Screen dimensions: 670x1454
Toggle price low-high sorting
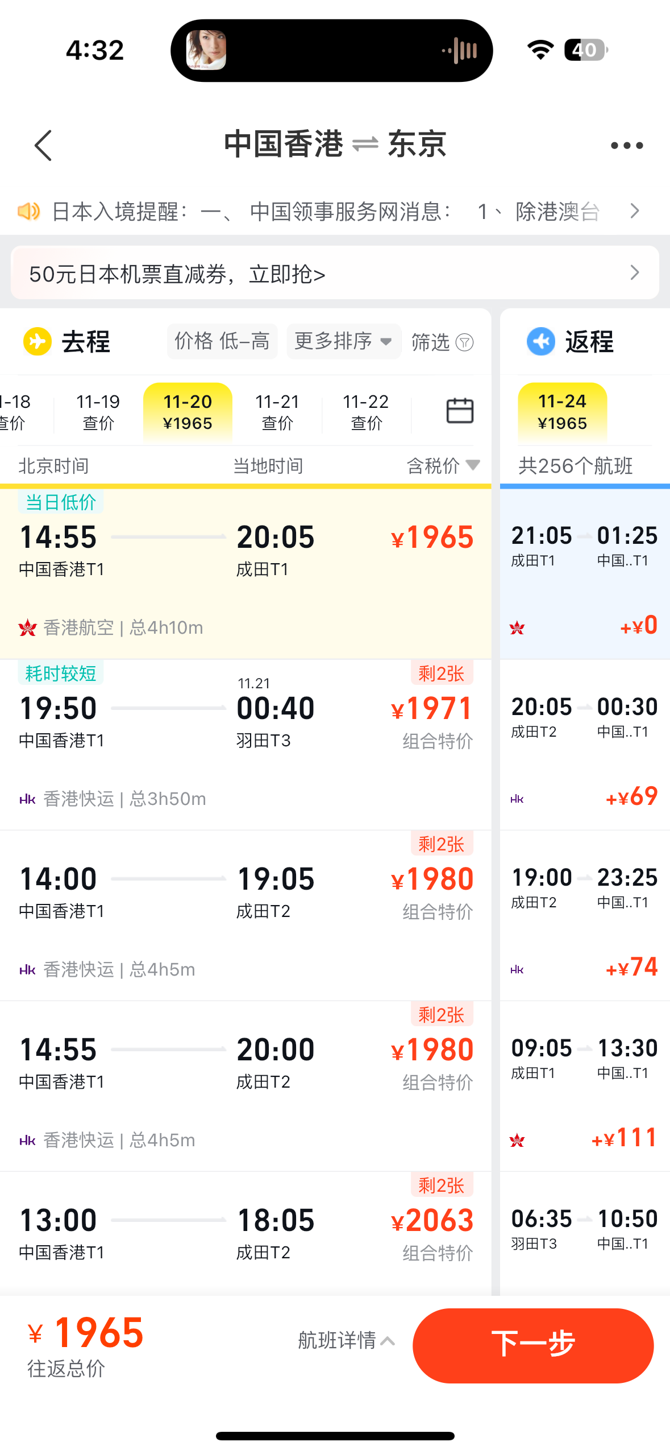click(x=222, y=341)
